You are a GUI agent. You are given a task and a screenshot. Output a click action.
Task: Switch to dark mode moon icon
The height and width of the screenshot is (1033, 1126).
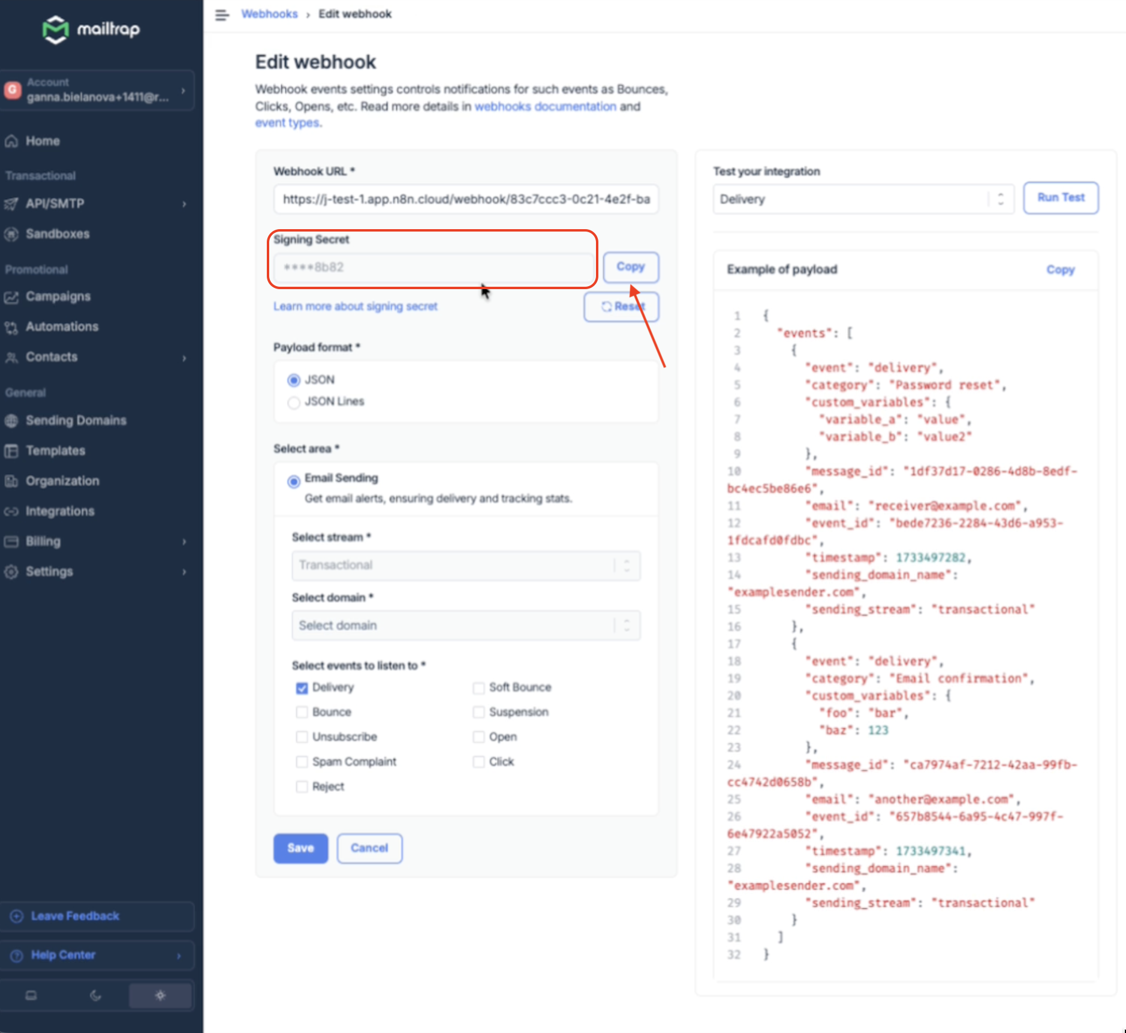(x=95, y=996)
